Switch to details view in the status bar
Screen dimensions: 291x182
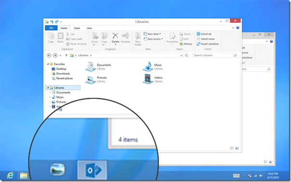[x=232, y=148]
